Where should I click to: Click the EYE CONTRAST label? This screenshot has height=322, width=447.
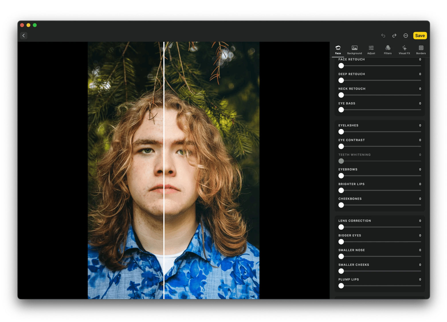[x=352, y=140]
